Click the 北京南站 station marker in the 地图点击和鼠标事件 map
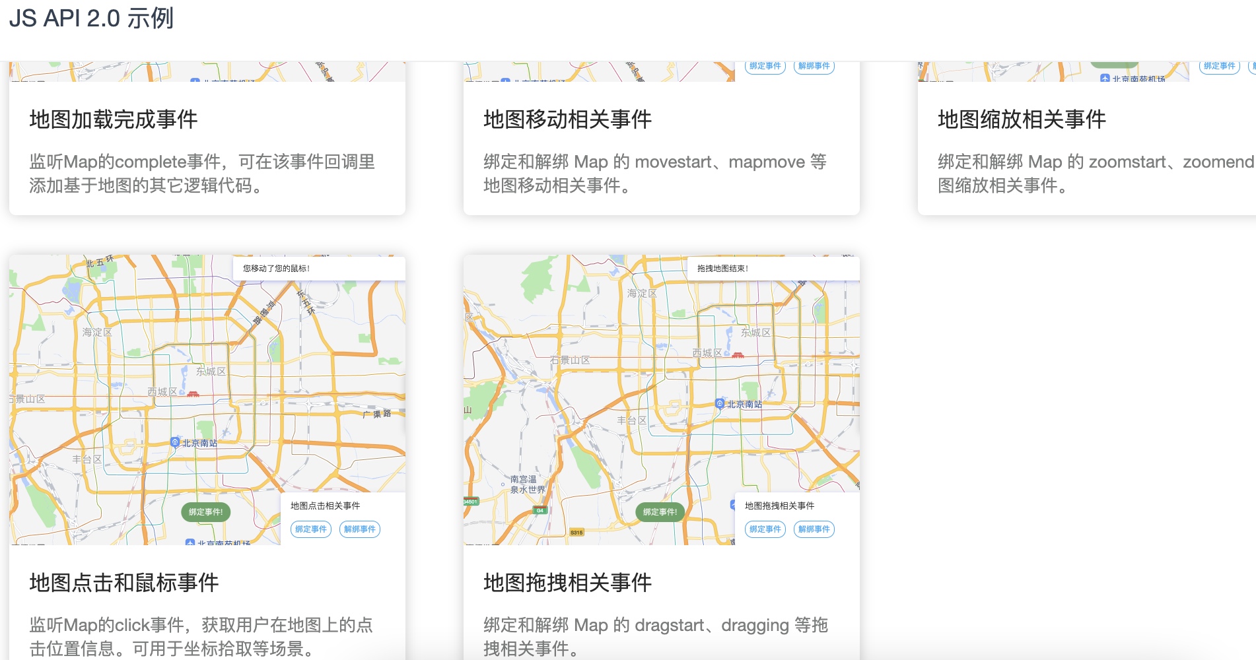 click(x=175, y=442)
